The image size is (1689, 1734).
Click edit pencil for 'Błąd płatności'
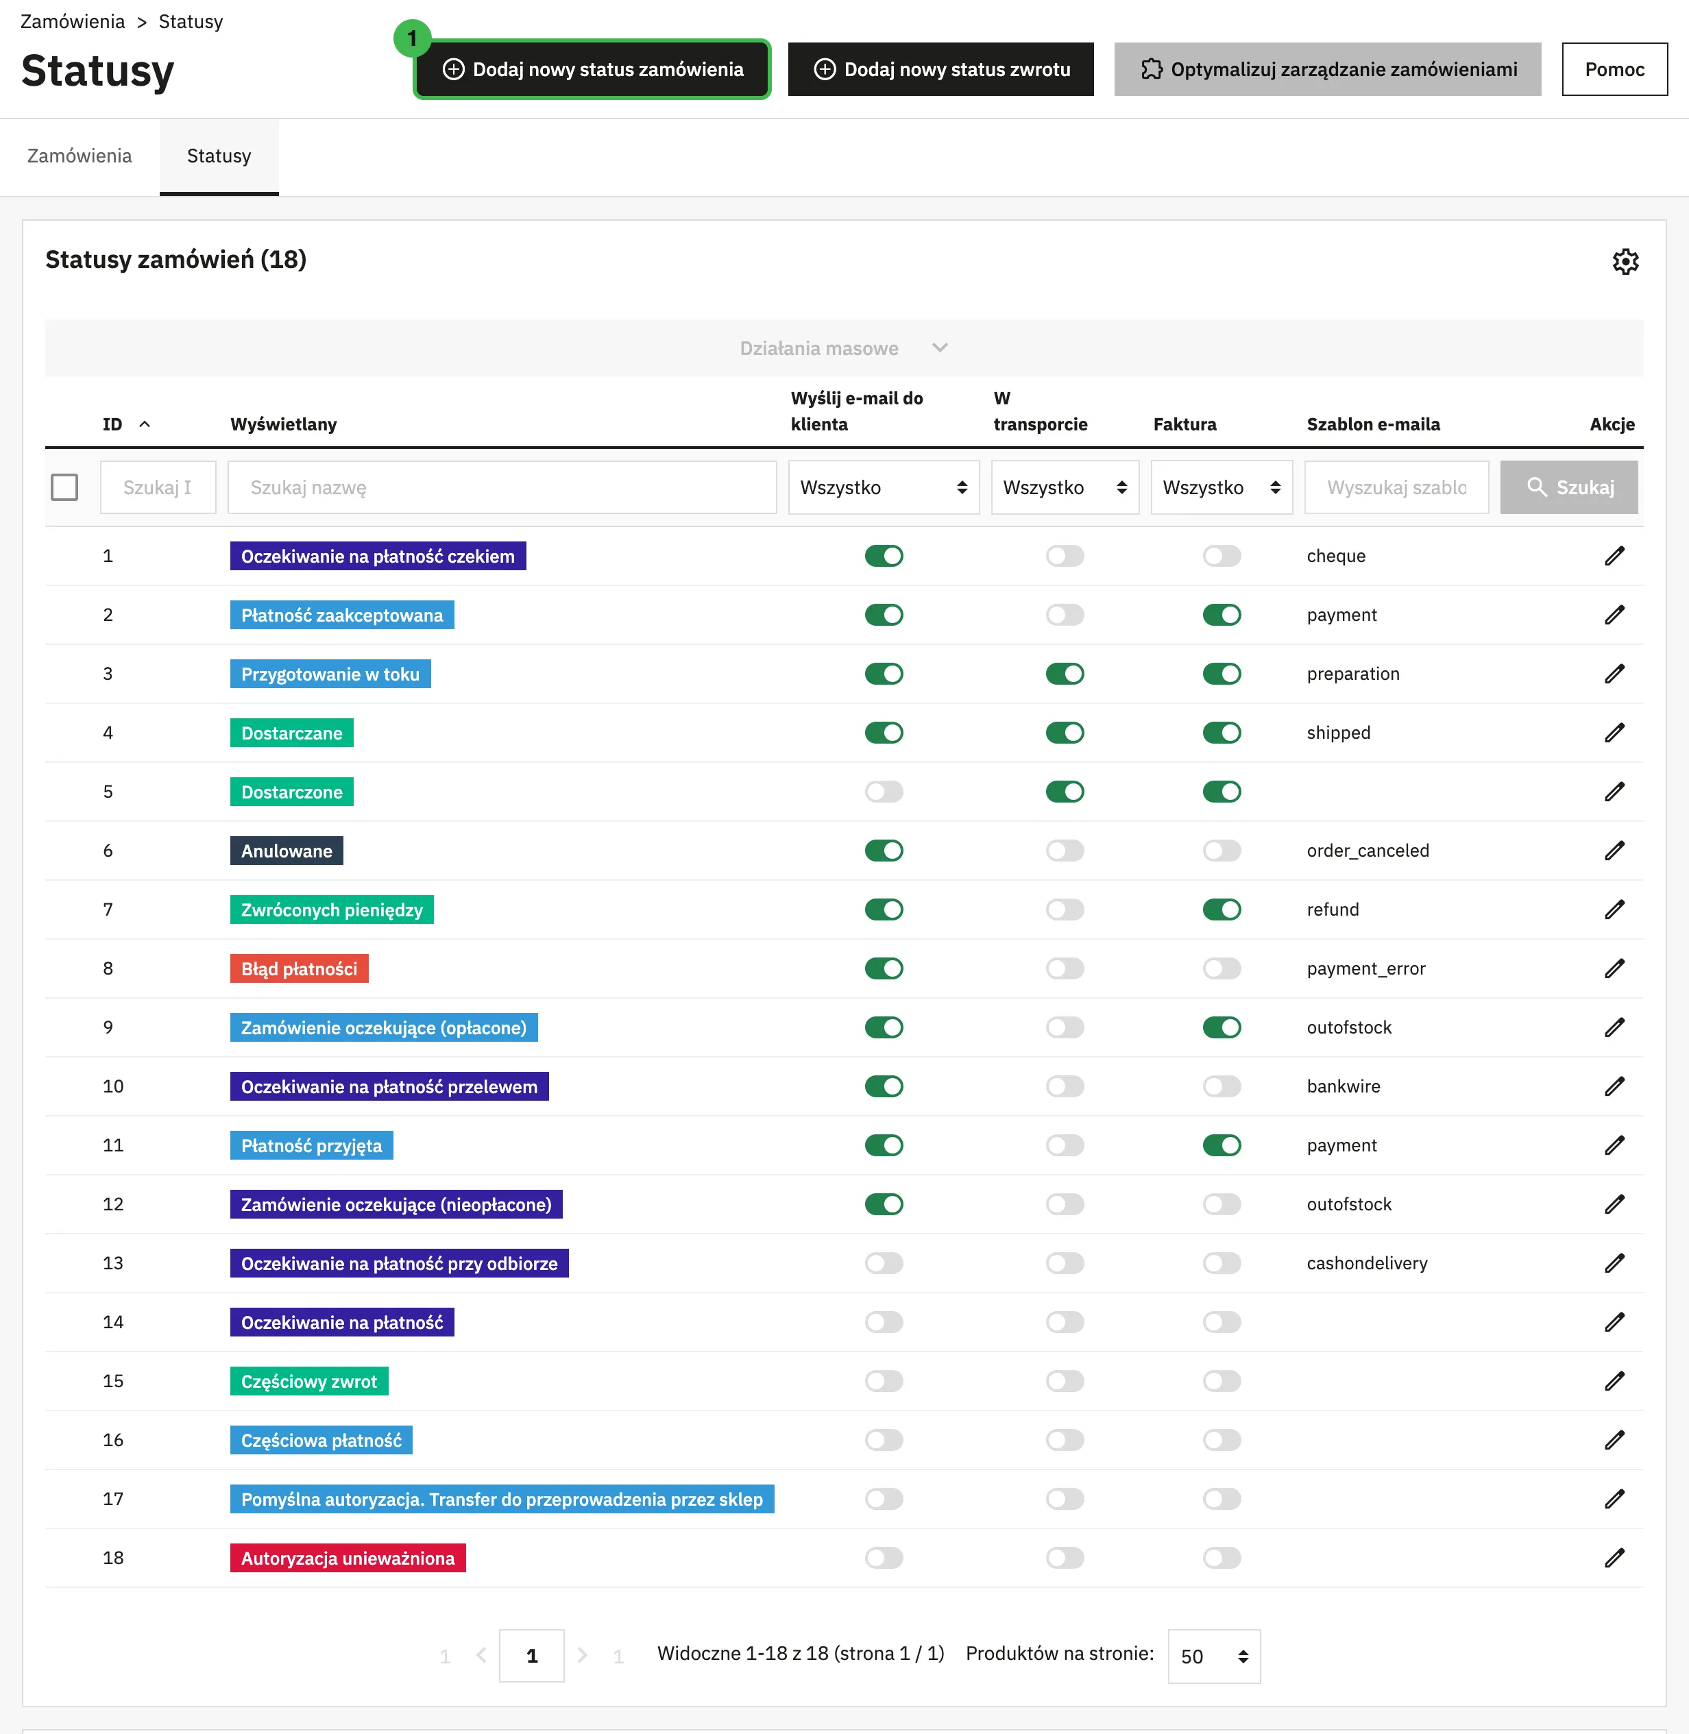[x=1614, y=968]
